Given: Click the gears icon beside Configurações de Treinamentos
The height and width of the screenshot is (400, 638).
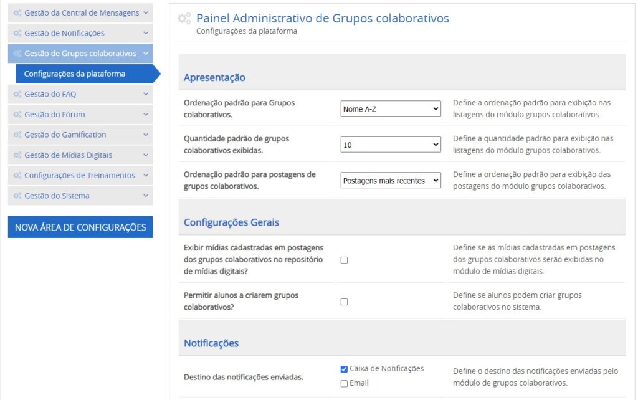Looking at the screenshot, I should point(17,176).
